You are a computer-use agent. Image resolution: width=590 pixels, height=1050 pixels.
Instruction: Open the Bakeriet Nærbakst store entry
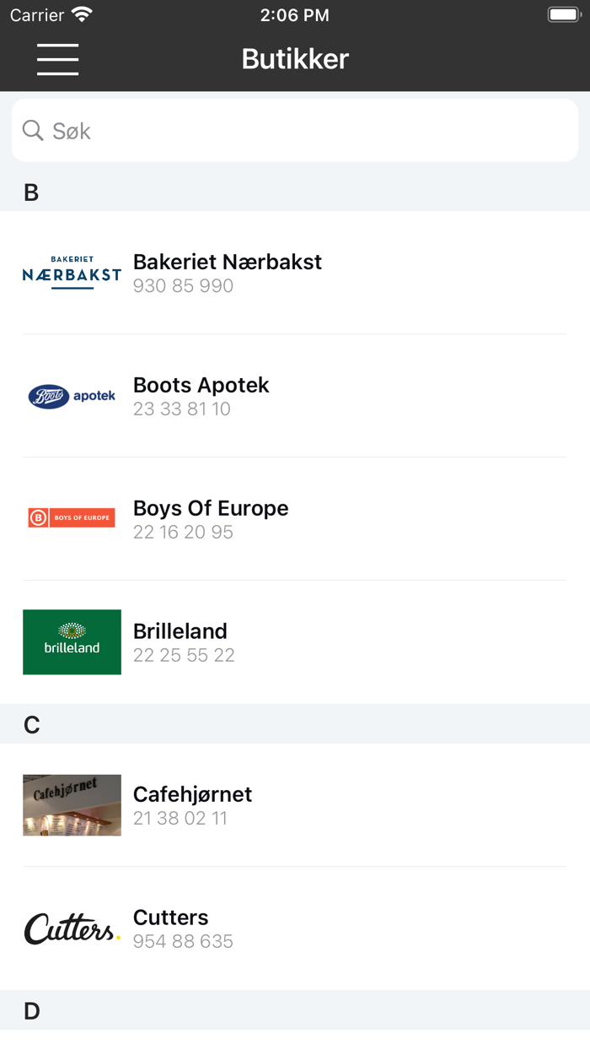295,273
